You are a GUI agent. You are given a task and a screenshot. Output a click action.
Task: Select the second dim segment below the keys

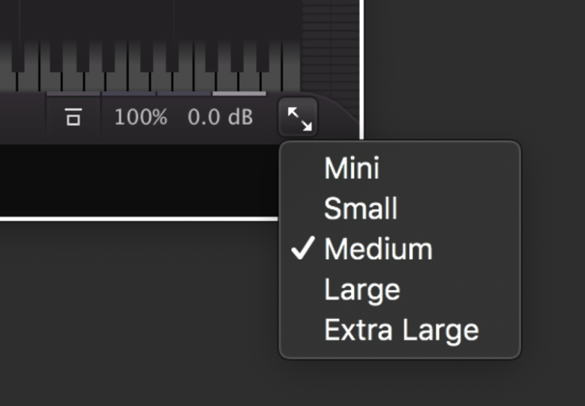129,94
